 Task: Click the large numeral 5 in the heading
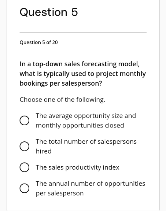pyautogui.click(x=75, y=12)
